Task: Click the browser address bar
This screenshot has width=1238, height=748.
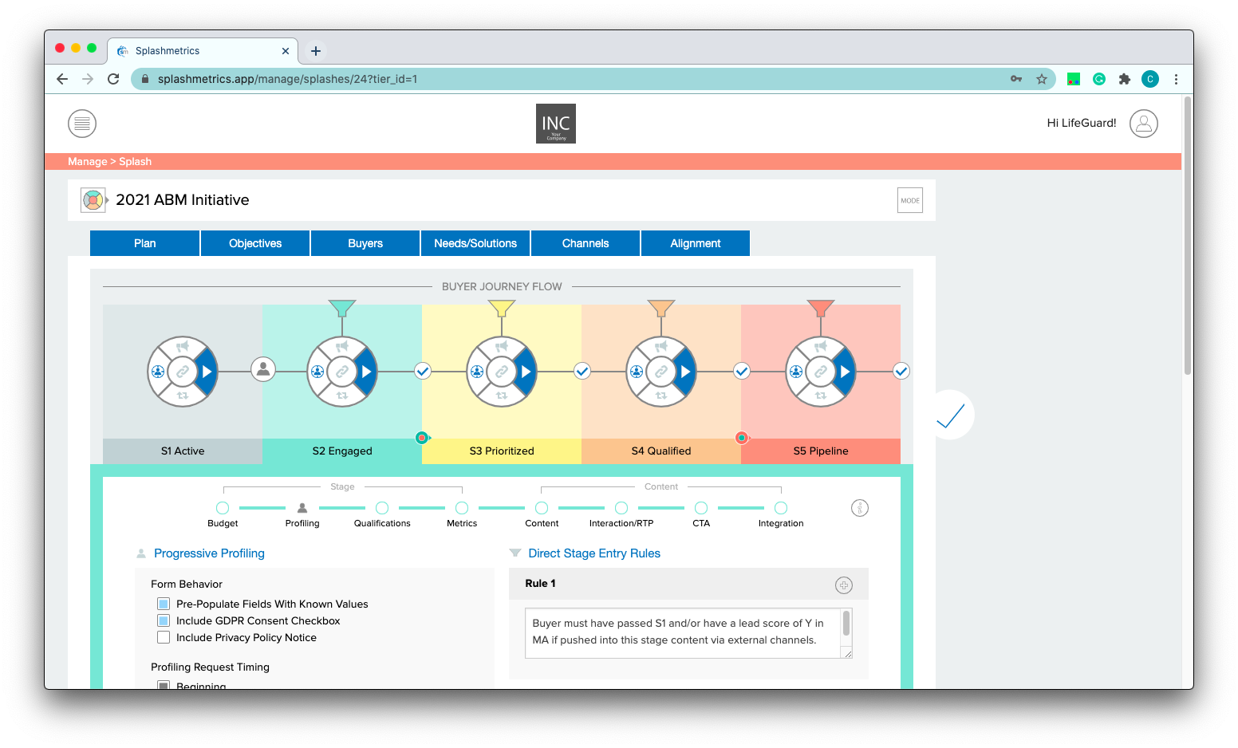Action: pyautogui.click(x=593, y=79)
